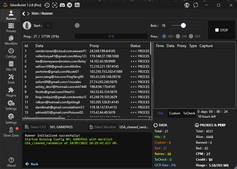Screen dimensions: 237x169
Task: Click the Back link below the log
Action: (x=32, y=164)
